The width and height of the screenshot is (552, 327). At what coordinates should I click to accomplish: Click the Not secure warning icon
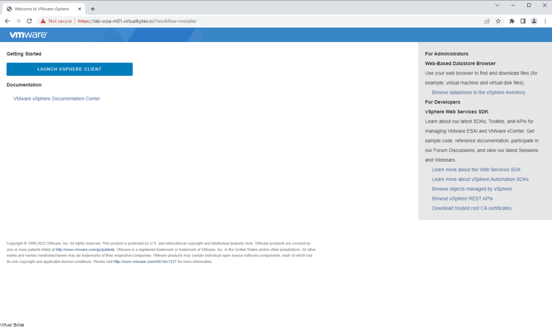click(x=43, y=21)
